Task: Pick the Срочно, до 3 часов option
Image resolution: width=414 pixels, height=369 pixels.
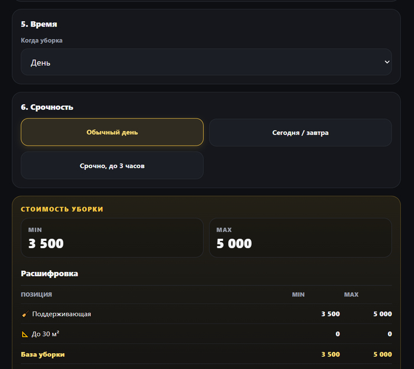Action: [x=112, y=166]
